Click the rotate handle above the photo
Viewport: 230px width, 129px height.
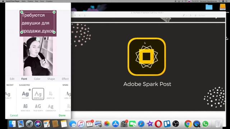pos(38,39)
